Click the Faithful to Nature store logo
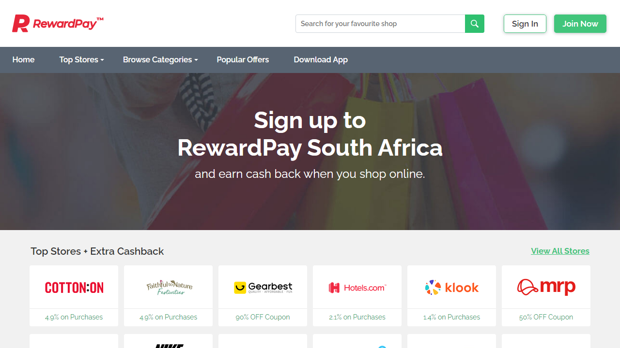 pyautogui.click(x=168, y=287)
